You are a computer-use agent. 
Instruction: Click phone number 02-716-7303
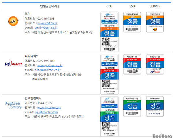tap(46, 18)
